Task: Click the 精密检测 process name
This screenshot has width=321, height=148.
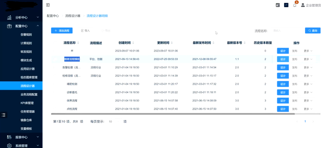Action: (x=72, y=84)
